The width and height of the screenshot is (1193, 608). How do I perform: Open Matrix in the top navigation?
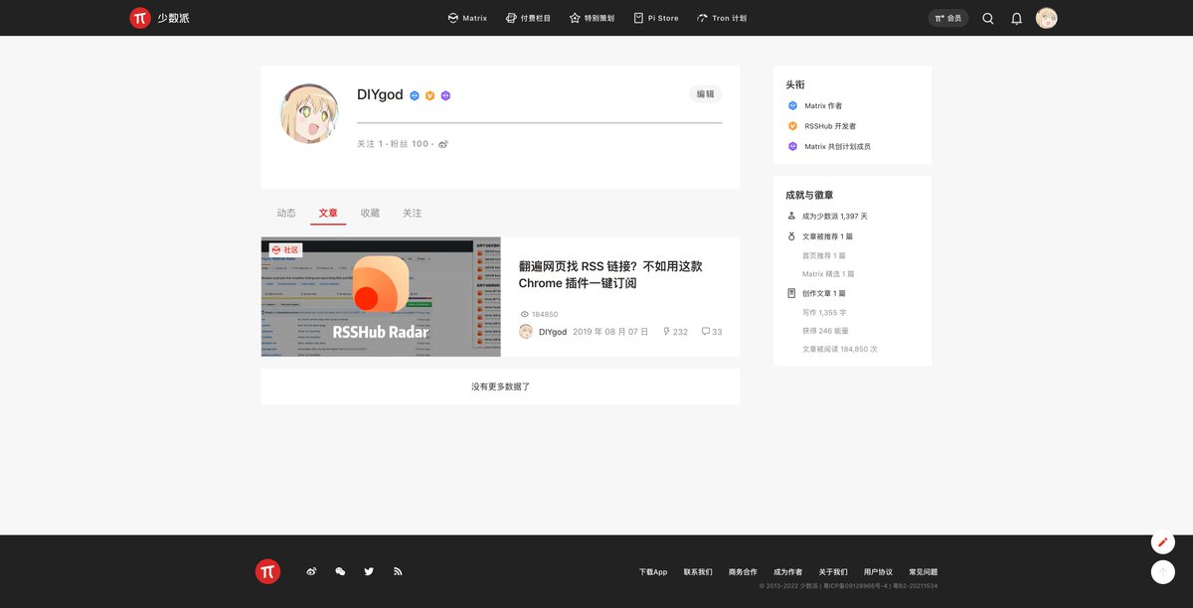[x=467, y=18]
